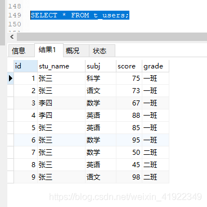207x207 pixels.
Task: Select the id cell with value 9
Action: 25,177
